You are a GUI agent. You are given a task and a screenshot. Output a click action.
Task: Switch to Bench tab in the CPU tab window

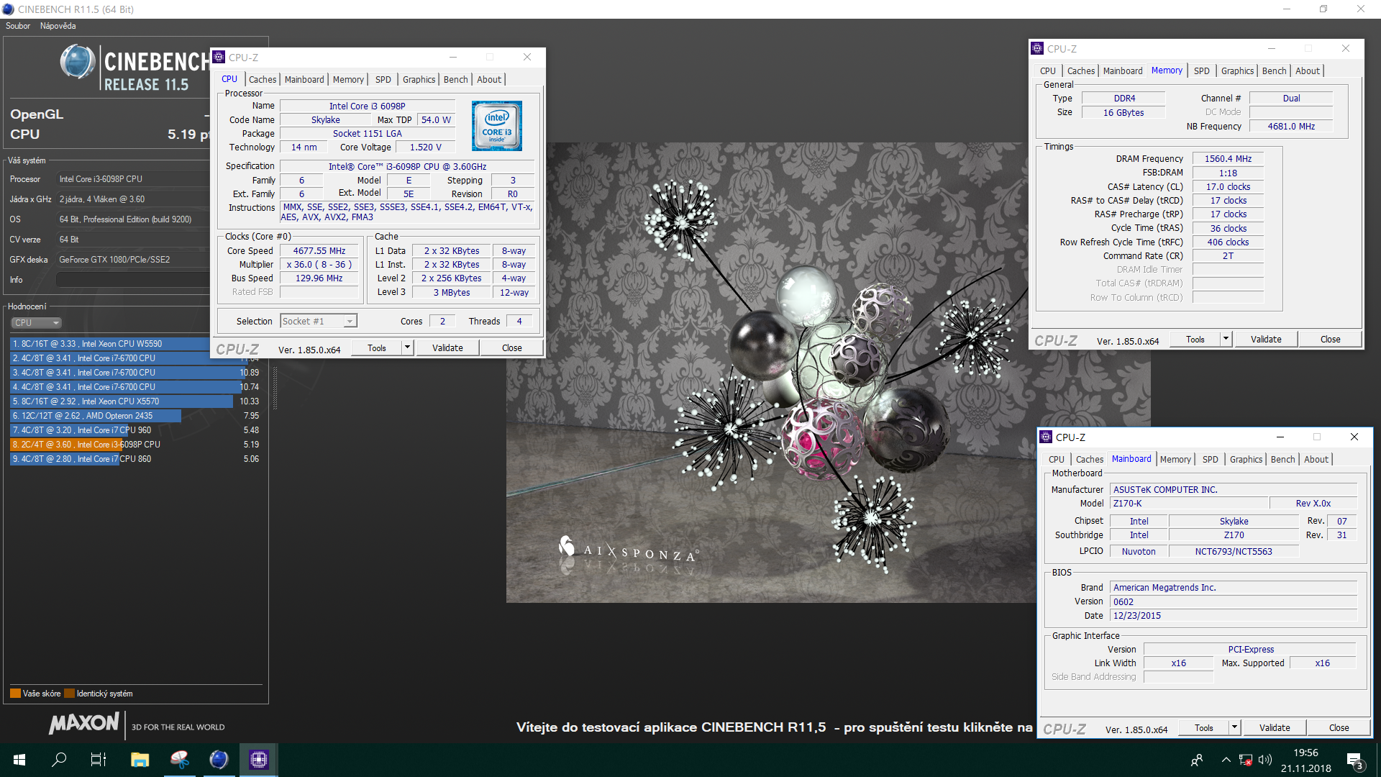(x=455, y=80)
